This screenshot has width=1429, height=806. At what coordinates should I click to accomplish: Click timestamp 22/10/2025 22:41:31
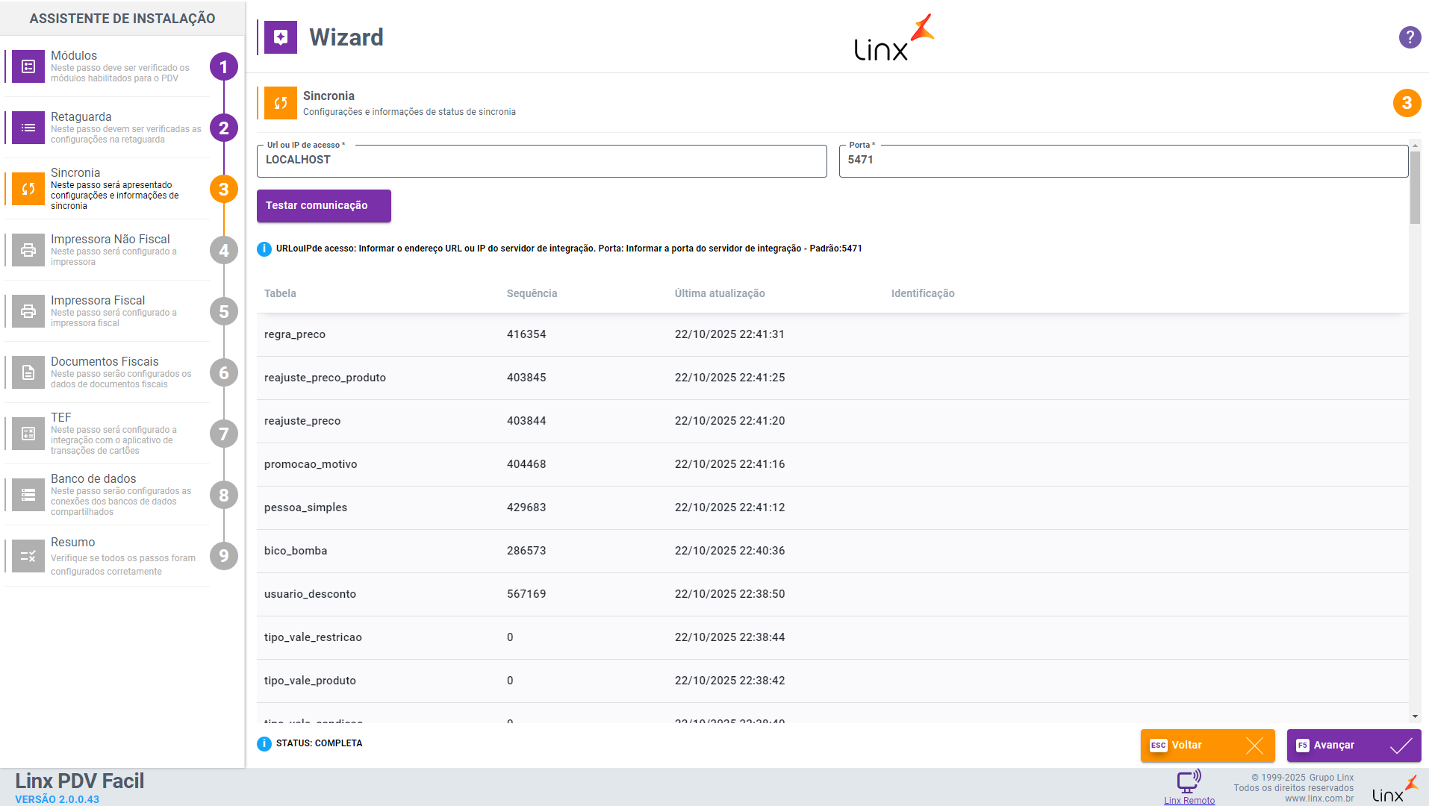point(729,334)
